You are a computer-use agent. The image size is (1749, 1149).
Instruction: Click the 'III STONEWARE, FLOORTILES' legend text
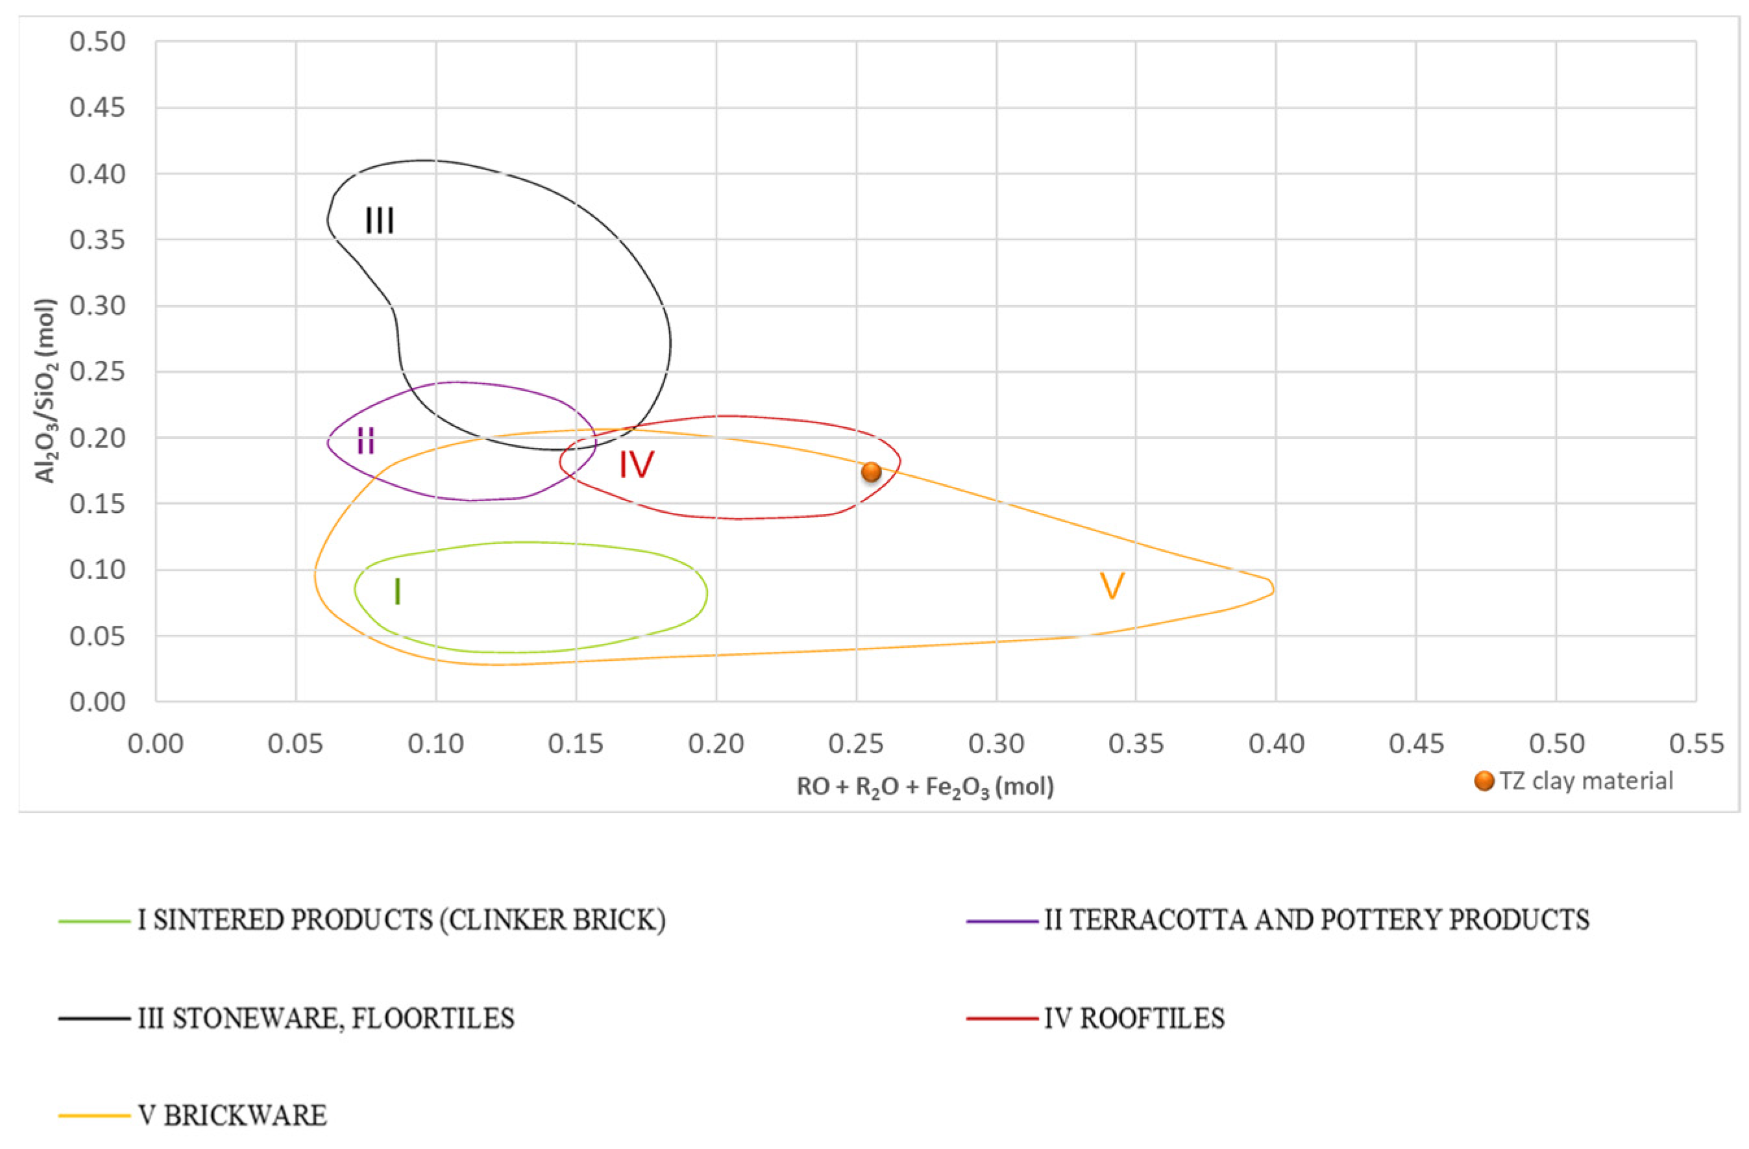point(326,1019)
